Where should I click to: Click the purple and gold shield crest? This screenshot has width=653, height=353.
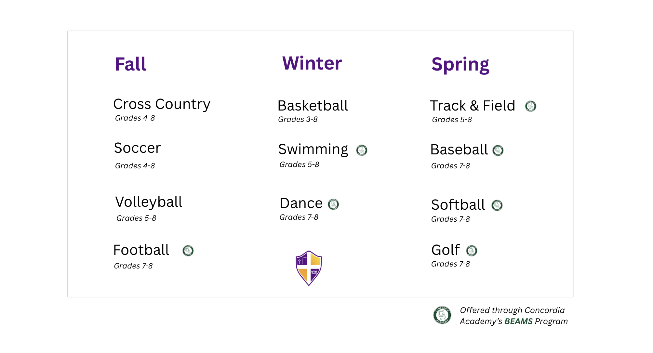(309, 268)
